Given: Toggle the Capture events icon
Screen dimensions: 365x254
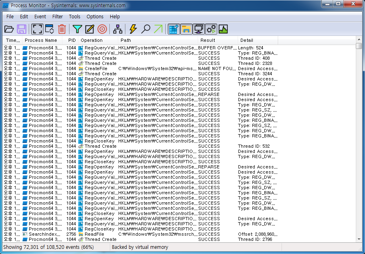Looking at the screenshot, I should click(37, 29).
